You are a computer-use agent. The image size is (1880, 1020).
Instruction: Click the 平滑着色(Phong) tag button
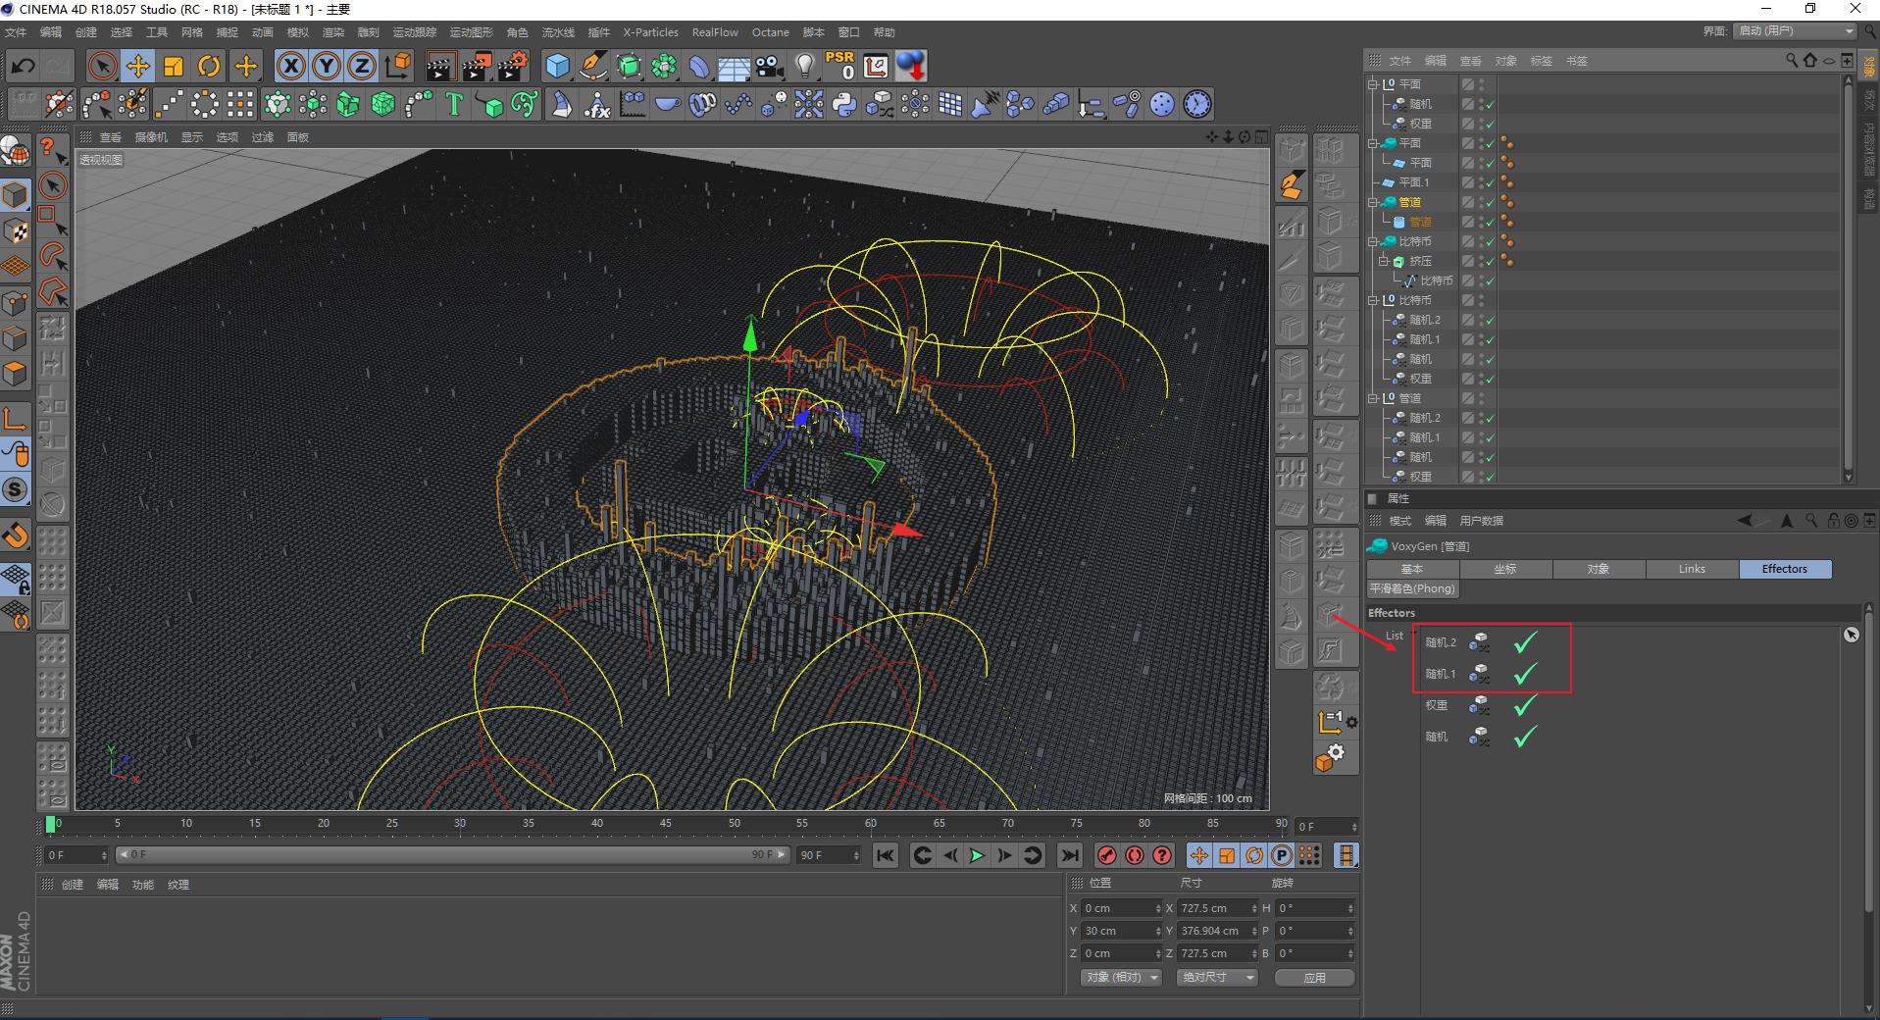1412,588
